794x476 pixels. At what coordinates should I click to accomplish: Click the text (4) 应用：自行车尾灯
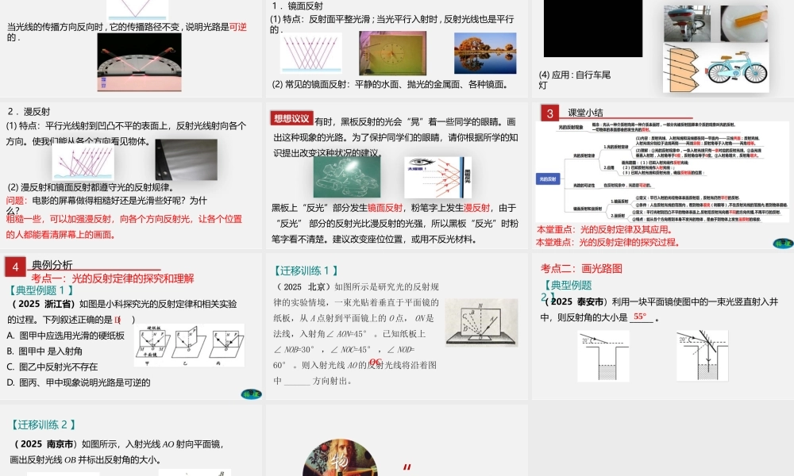pos(575,80)
